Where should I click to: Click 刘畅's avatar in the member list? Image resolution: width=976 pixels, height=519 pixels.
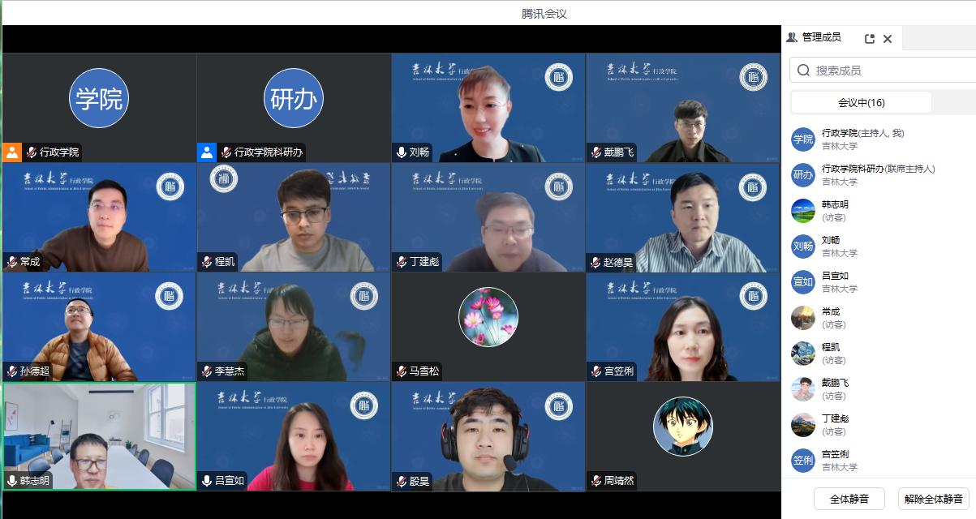point(802,247)
